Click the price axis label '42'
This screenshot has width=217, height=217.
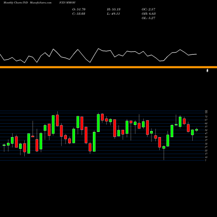click(x=206, y=137)
